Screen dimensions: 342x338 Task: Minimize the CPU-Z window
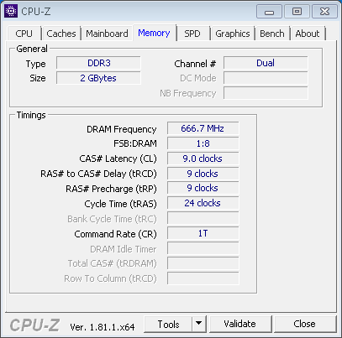[269, 12]
